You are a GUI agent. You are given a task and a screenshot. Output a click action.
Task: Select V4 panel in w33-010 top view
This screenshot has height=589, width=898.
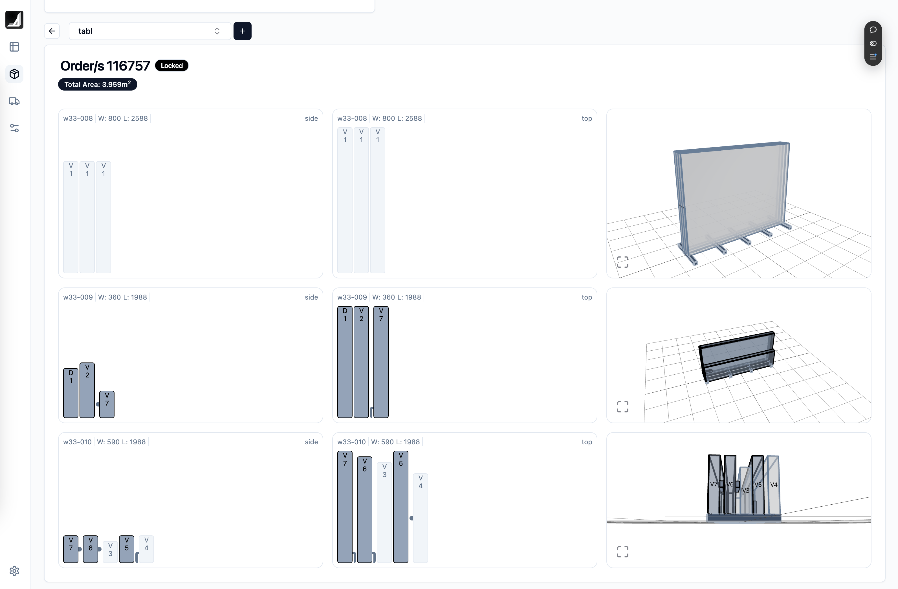pos(421,518)
